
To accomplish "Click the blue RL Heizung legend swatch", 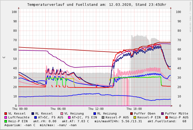I will [95, 113].
